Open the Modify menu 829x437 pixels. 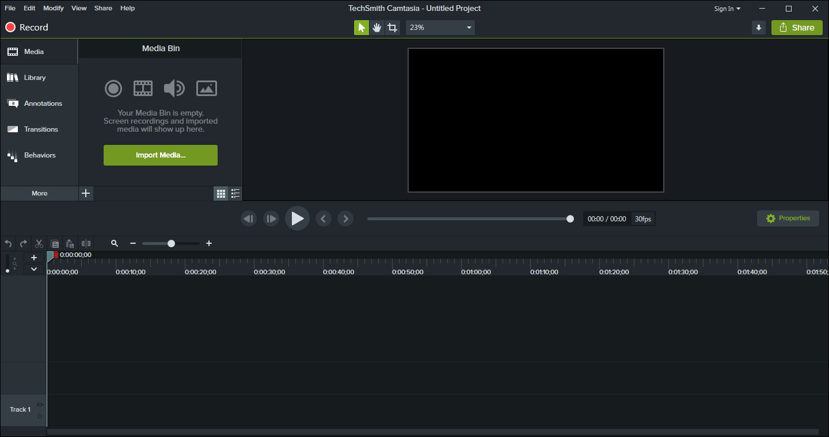[x=54, y=8]
